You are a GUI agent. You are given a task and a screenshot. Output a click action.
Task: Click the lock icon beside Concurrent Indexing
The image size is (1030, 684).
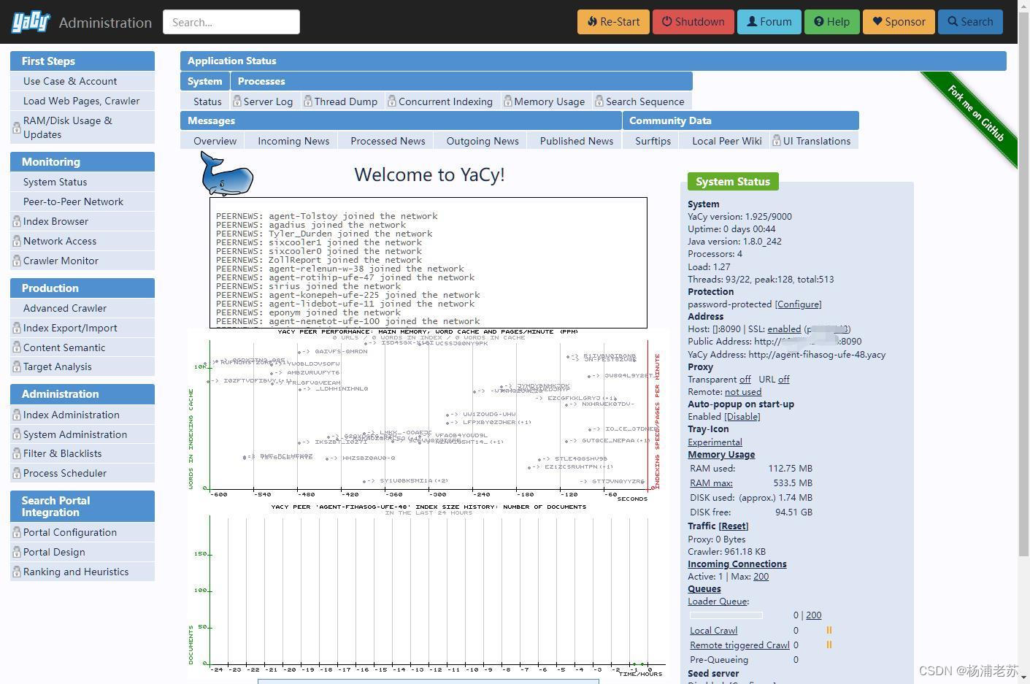[391, 101]
